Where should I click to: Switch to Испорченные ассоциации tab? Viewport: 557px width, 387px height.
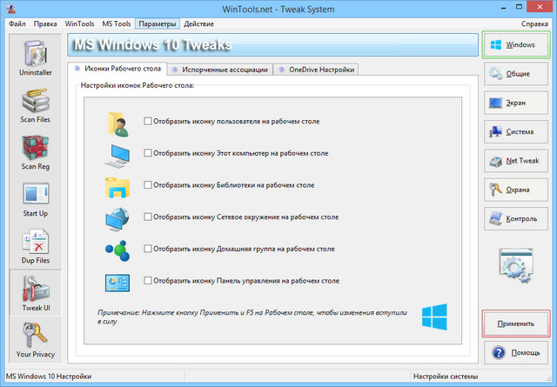[219, 70]
